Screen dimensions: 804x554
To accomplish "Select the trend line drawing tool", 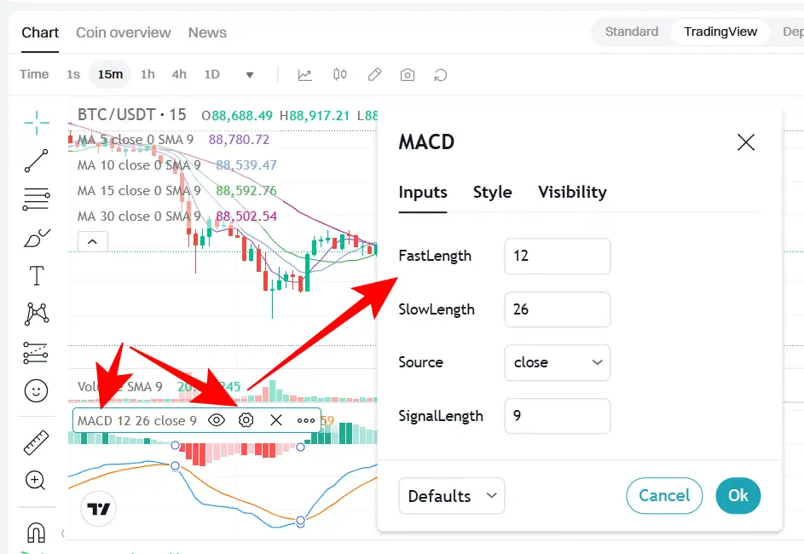I will click(x=37, y=160).
